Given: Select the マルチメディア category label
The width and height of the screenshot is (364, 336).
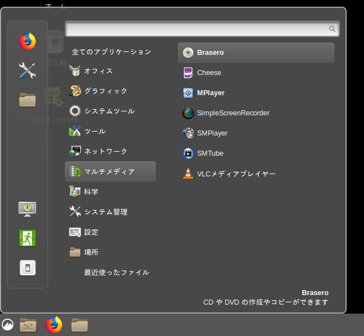Looking at the screenshot, I should 109,171.
